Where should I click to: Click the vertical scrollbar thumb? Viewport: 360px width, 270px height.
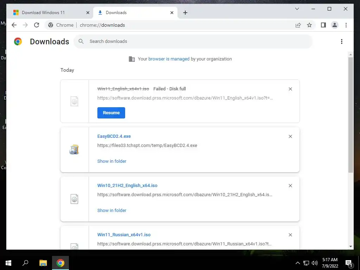point(351,115)
